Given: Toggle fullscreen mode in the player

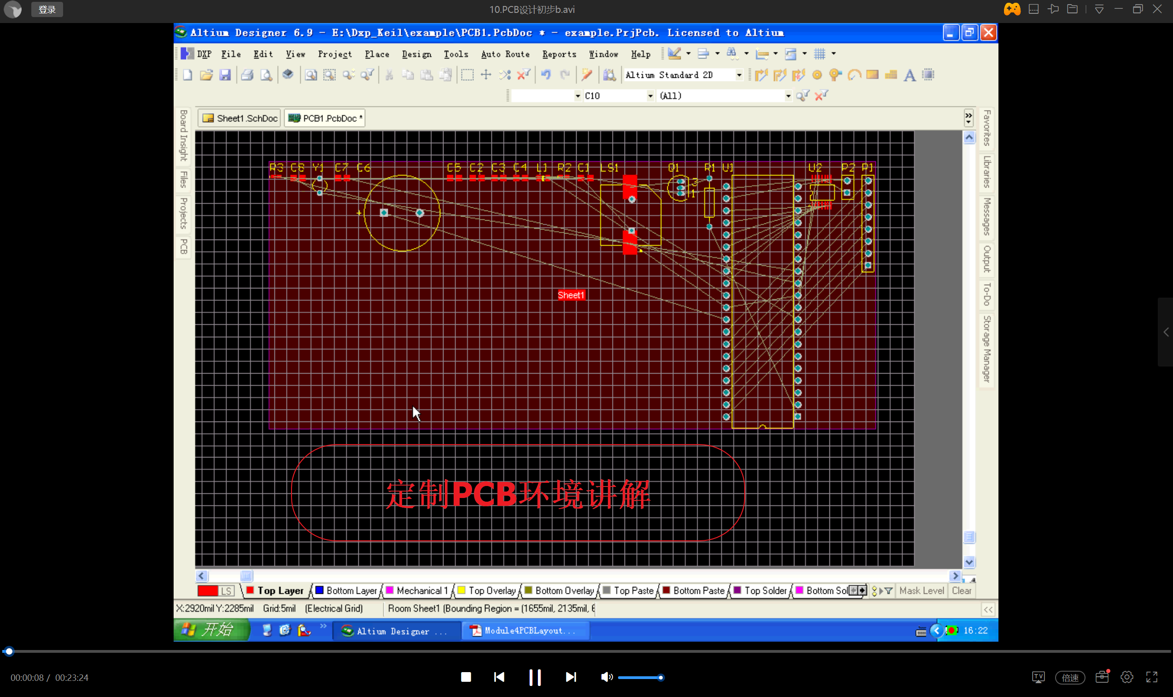Looking at the screenshot, I should coord(1151,677).
